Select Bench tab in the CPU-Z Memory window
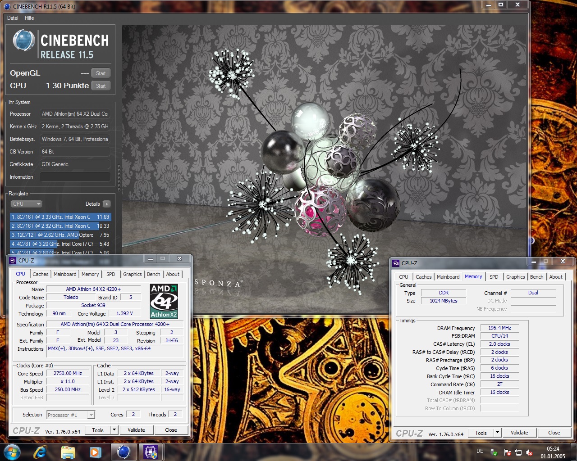The width and height of the screenshot is (577, 461). point(536,277)
